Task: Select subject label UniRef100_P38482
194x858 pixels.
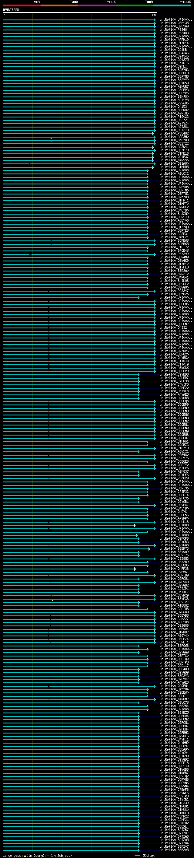Action: pos(174,133)
